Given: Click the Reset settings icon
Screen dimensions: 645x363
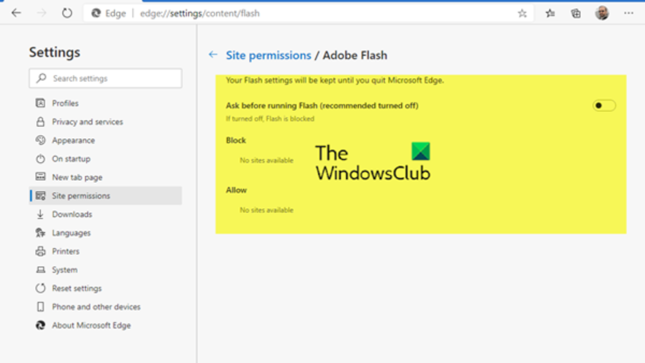Looking at the screenshot, I should coord(40,288).
